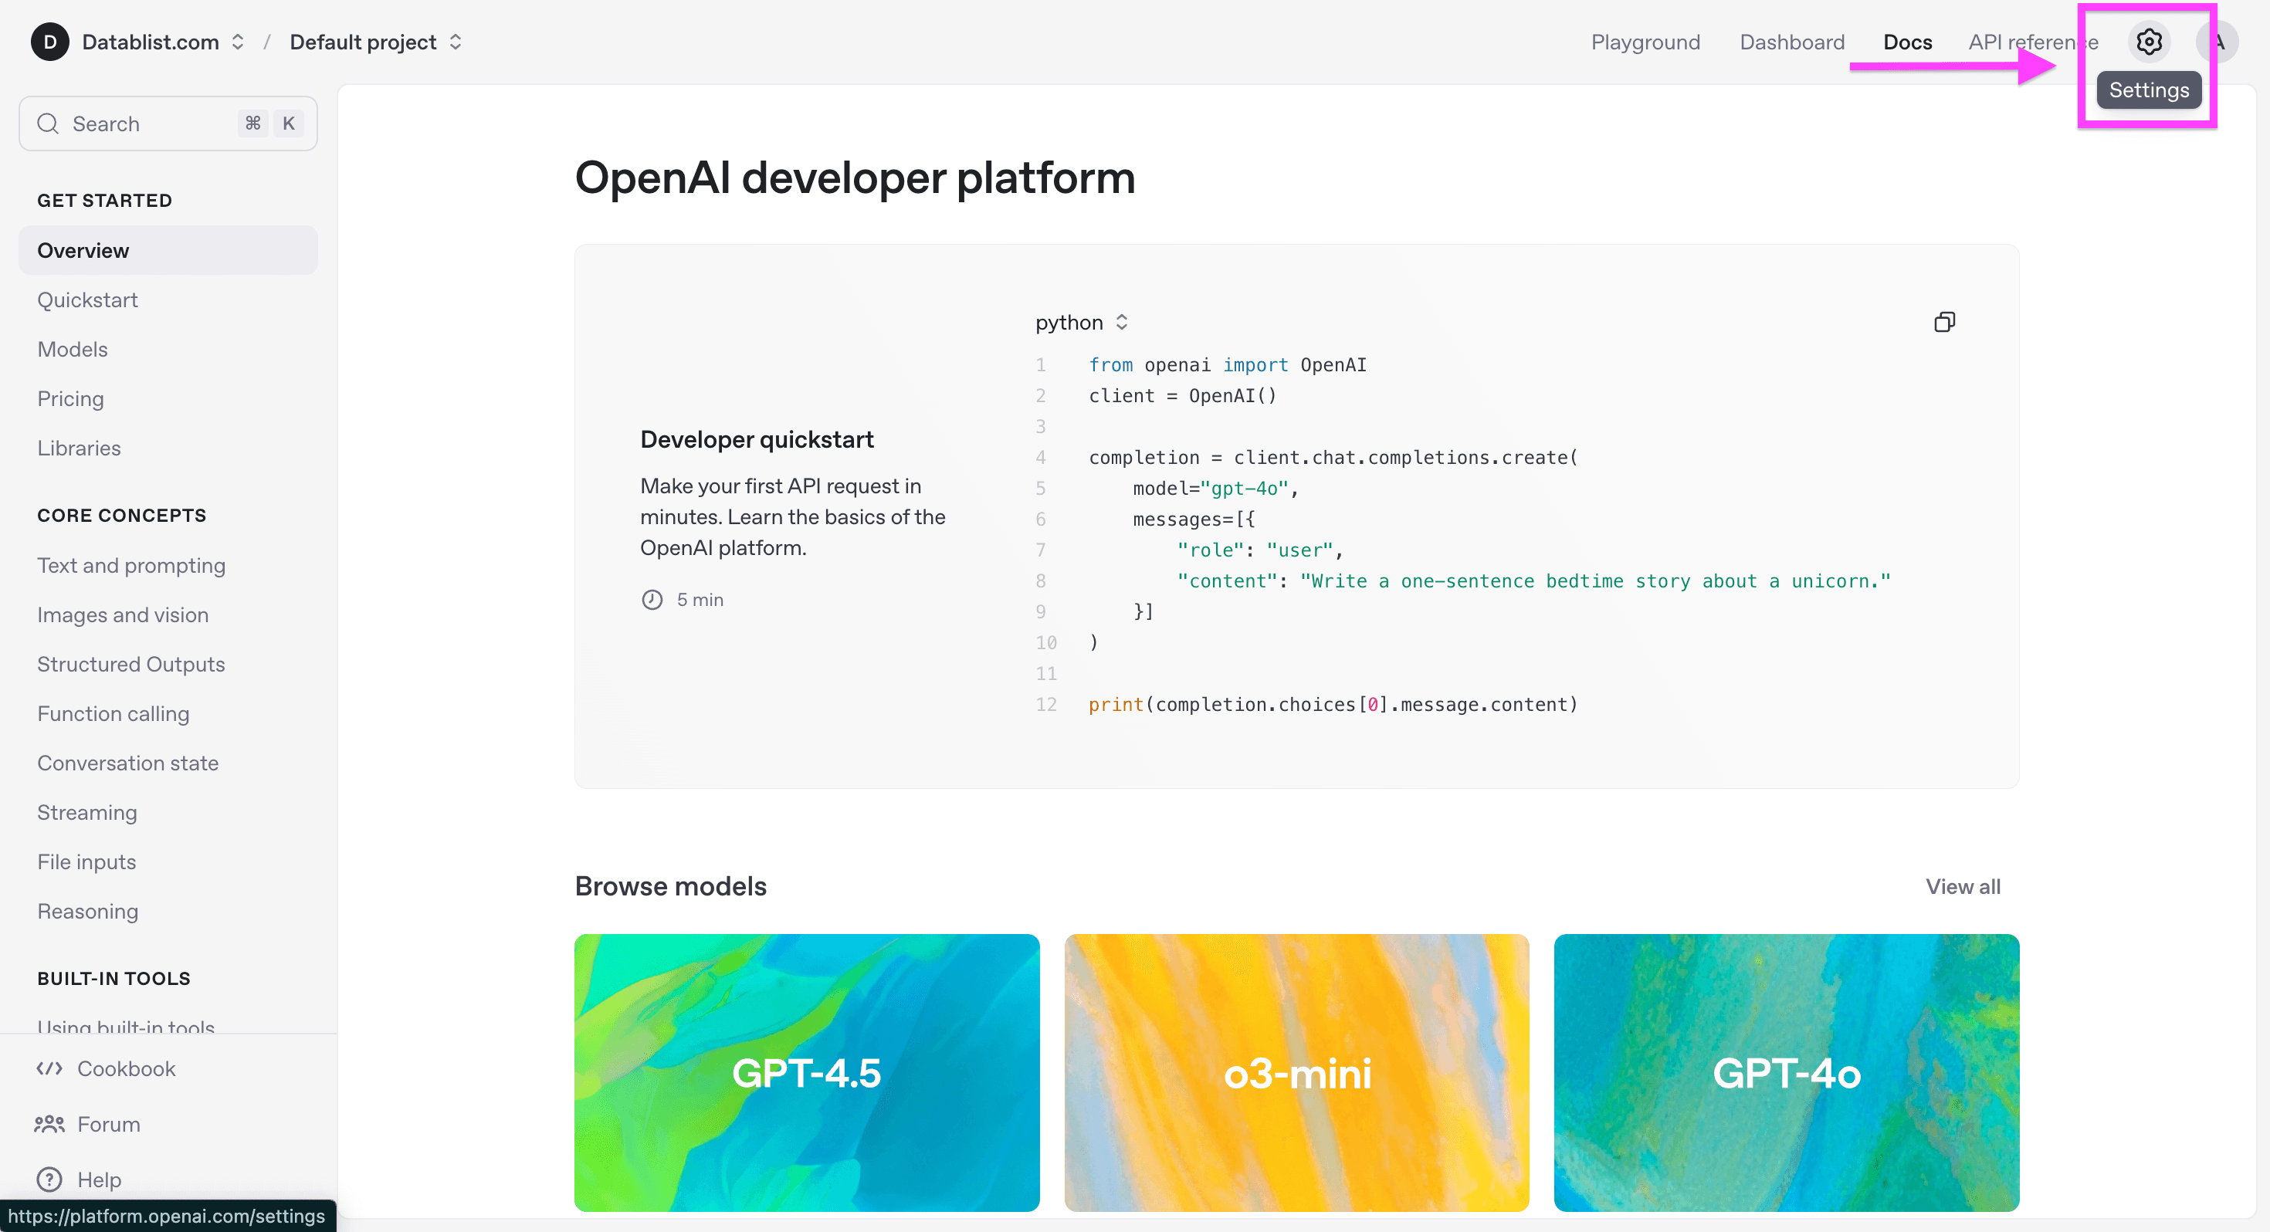Click the search magnifier icon
Viewport: 2270px width, 1232px height.
[x=49, y=124]
